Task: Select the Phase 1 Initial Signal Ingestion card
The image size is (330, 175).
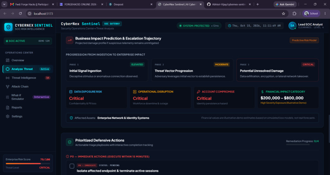Action: click(x=107, y=70)
